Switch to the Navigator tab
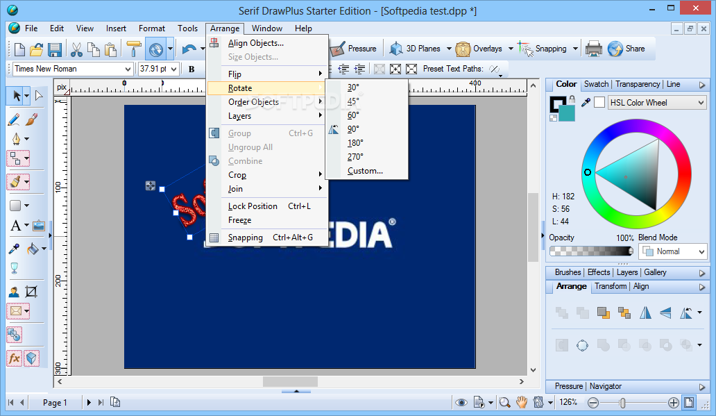 pyautogui.click(x=606, y=386)
